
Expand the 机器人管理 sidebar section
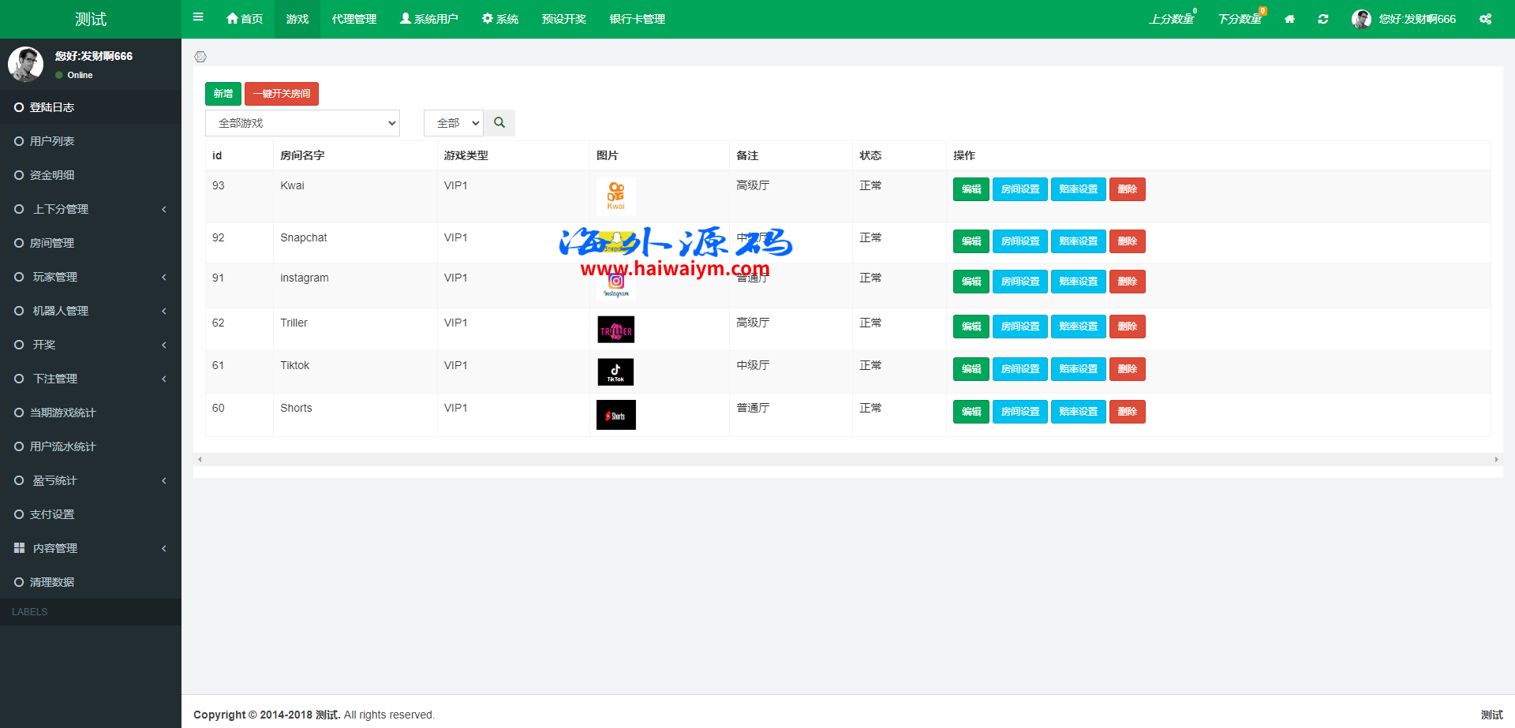coord(91,311)
